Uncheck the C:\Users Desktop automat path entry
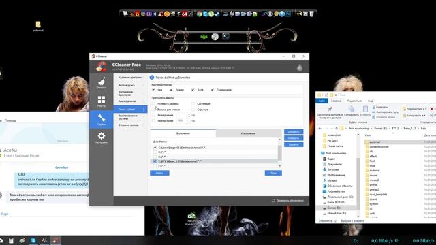 tap(155, 148)
